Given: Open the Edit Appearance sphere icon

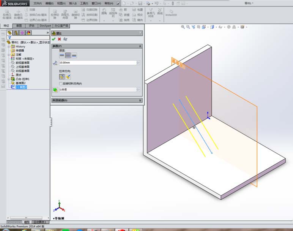Looking at the screenshot, I should point(229,27).
